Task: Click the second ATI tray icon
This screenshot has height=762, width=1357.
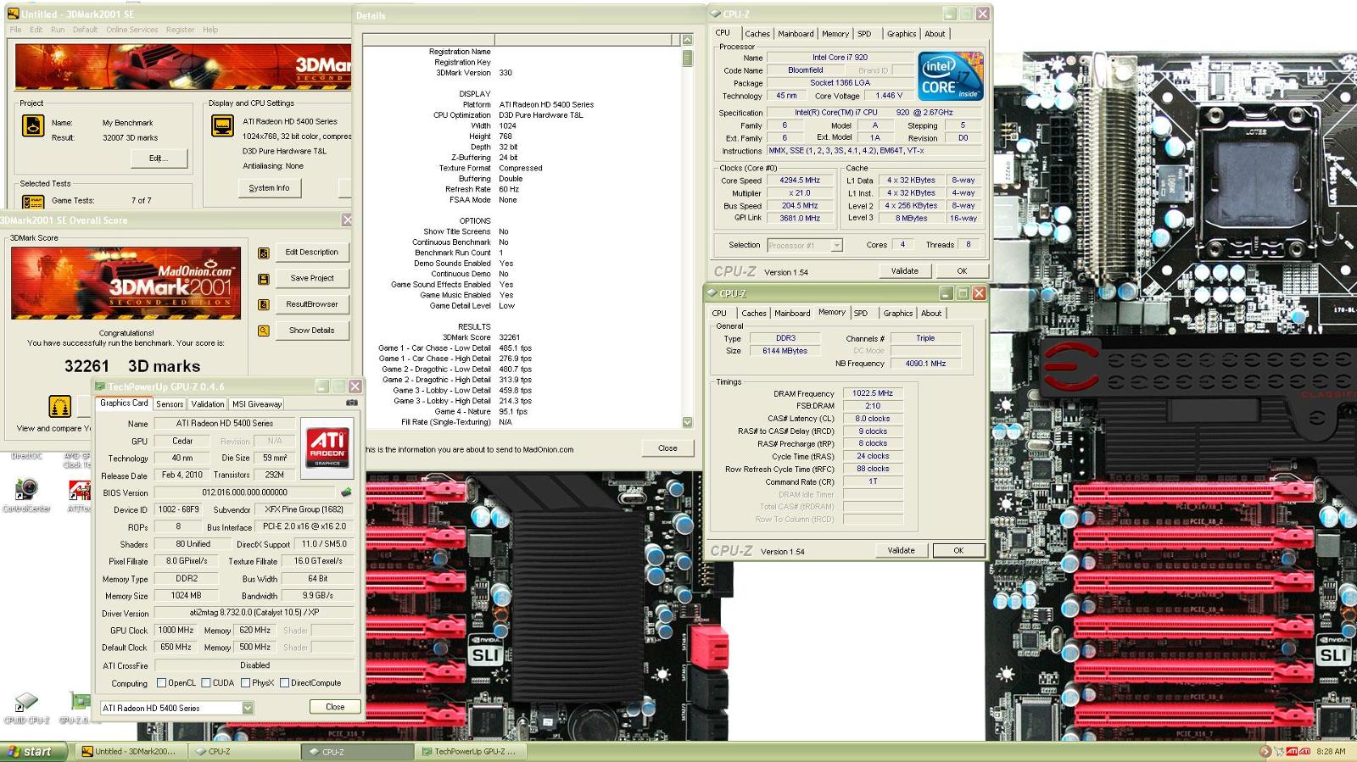Action: tap(1304, 751)
